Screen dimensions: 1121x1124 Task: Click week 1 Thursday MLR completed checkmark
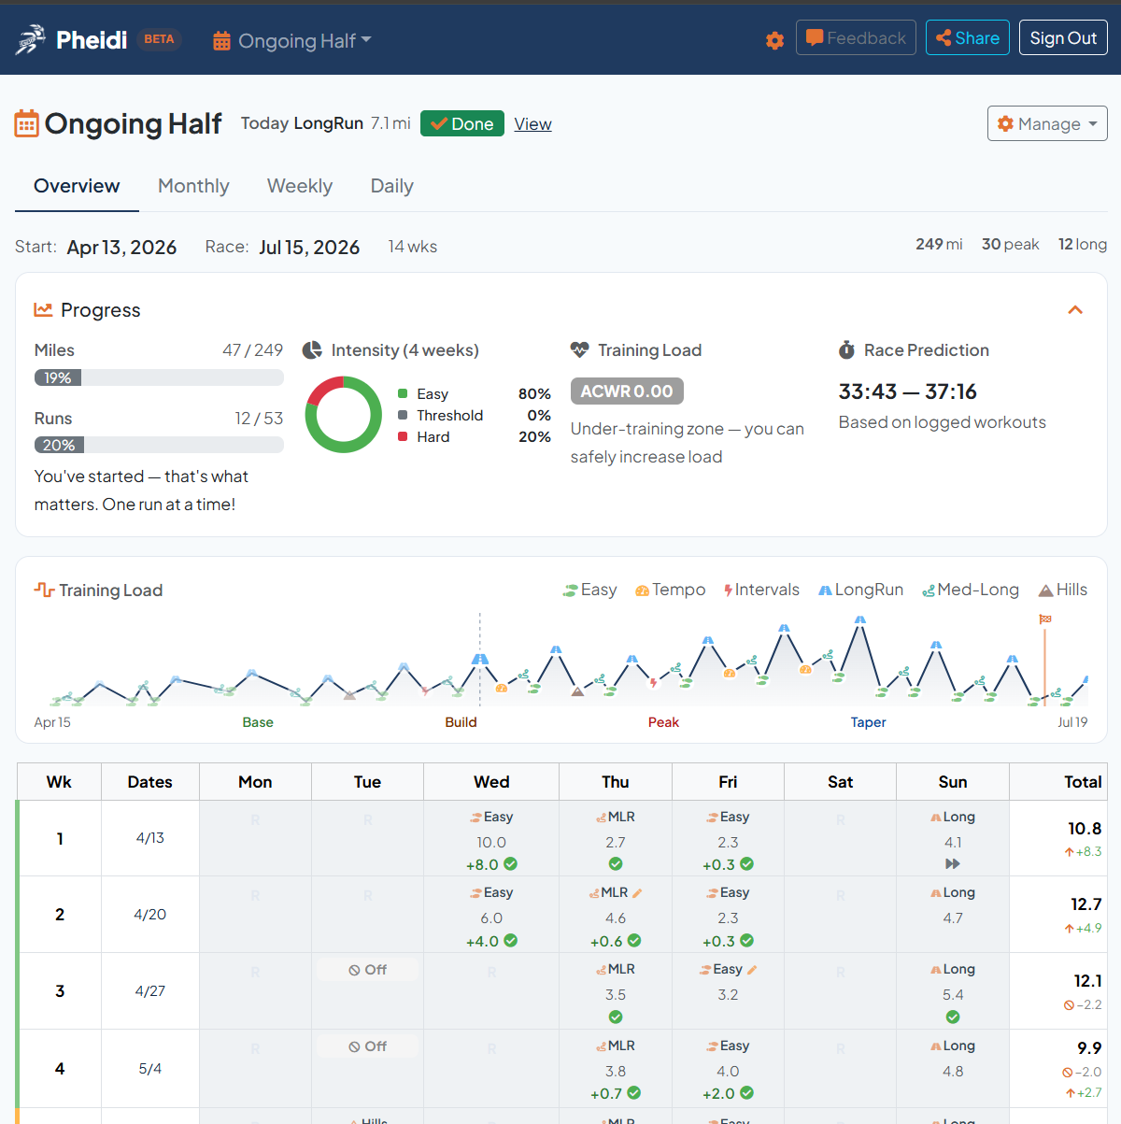pyautogui.click(x=616, y=864)
